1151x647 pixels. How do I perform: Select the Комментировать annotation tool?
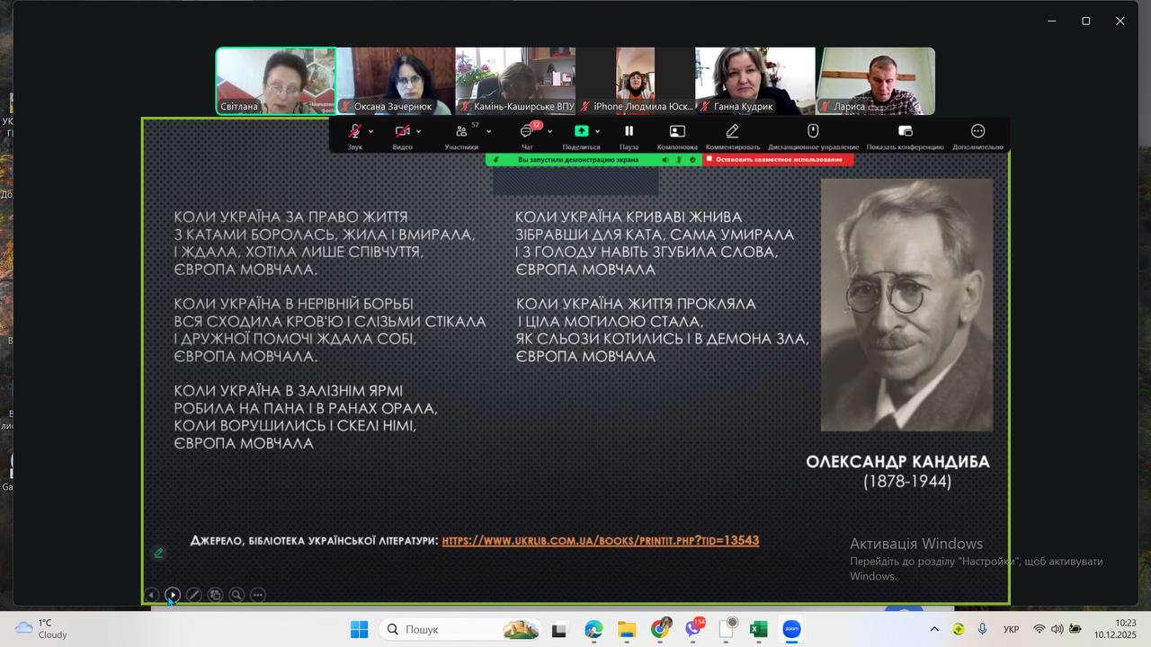(732, 132)
